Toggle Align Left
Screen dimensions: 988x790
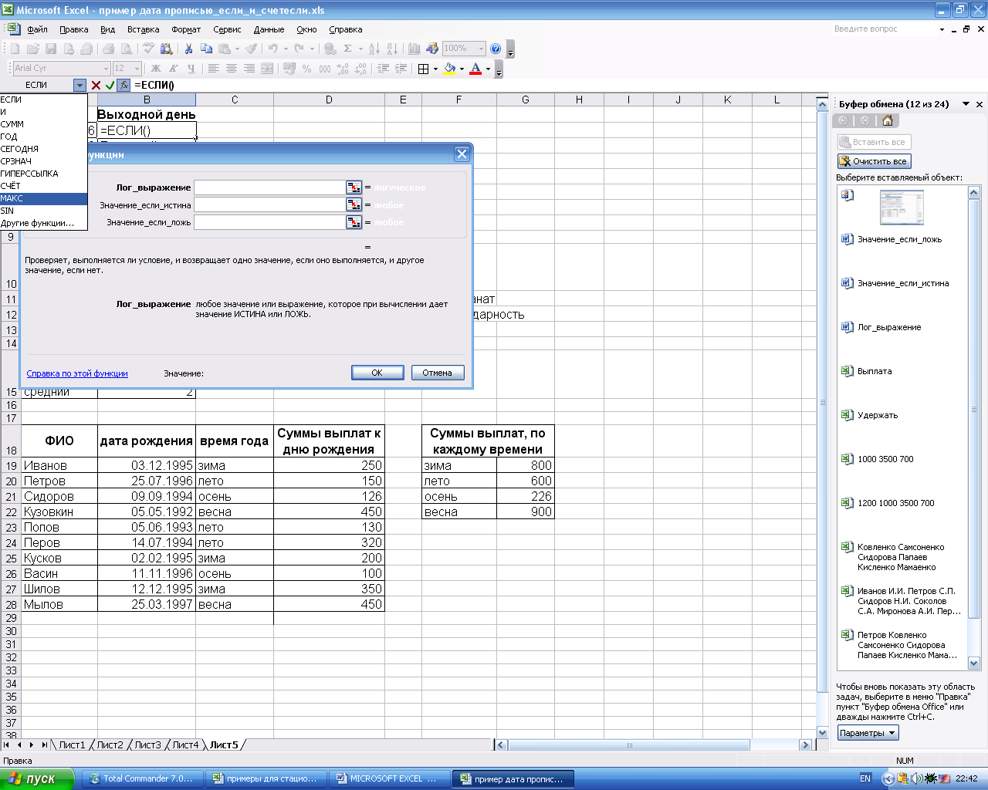pos(214,69)
